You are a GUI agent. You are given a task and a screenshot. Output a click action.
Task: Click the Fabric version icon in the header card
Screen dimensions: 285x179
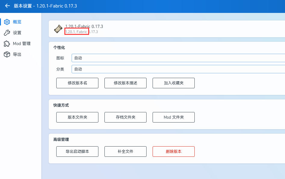pos(58,29)
